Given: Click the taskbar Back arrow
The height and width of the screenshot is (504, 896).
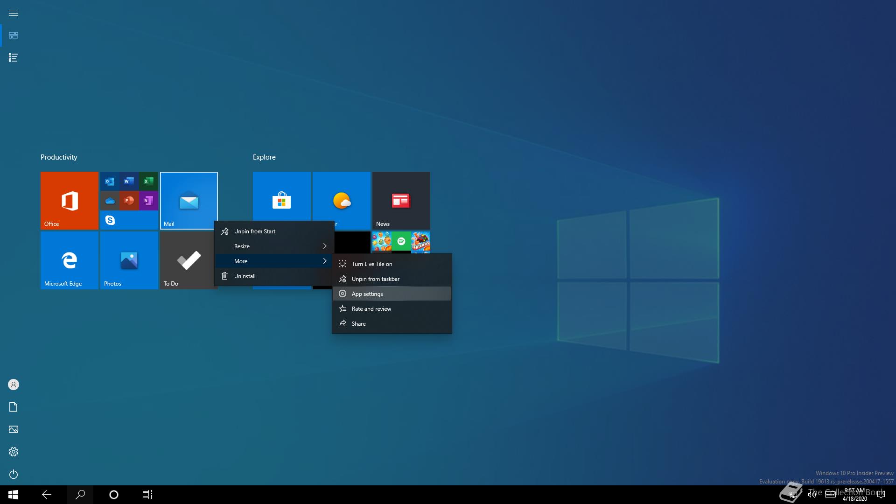Looking at the screenshot, I should coord(47,495).
